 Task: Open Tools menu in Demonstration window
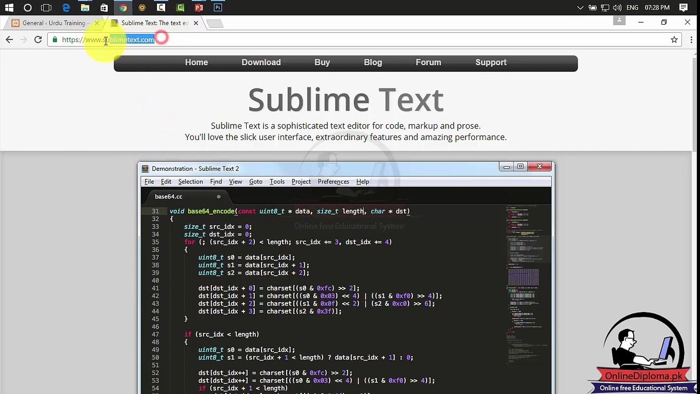[x=277, y=182]
